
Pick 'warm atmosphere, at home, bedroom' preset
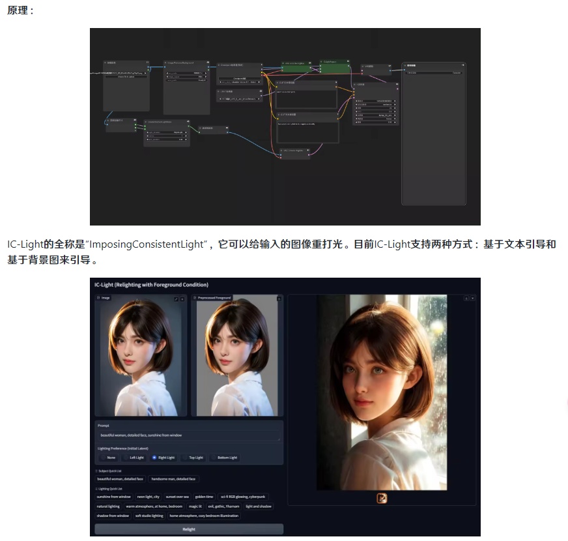point(154,506)
